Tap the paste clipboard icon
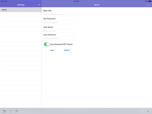The height and width of the screenshot is (114, 152). click(x=17, y=111)
